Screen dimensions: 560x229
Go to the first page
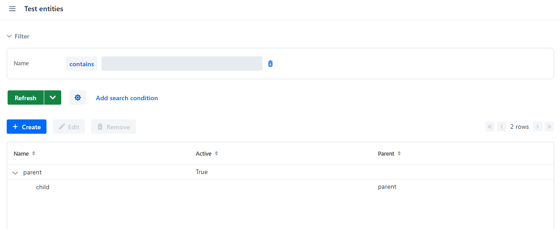pos(490,127)
